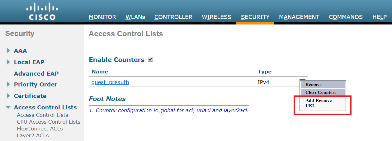This screenshot has height=141, width=392.
Task: Choose Remove from the popup menu
Action: (323, 85)
